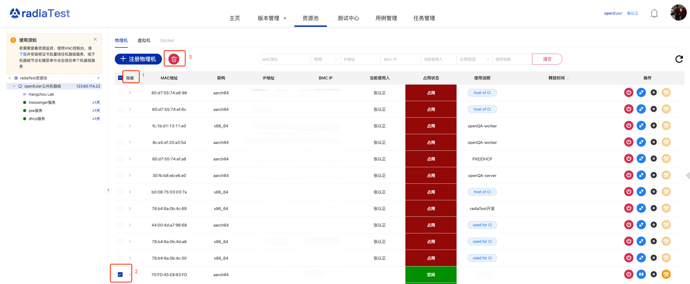Image resolution: width=690 pixels, height=284 pixels.
Task: Expand row details for 30:fb:b8:eb:e6:e0
Action: click(130, 175)
